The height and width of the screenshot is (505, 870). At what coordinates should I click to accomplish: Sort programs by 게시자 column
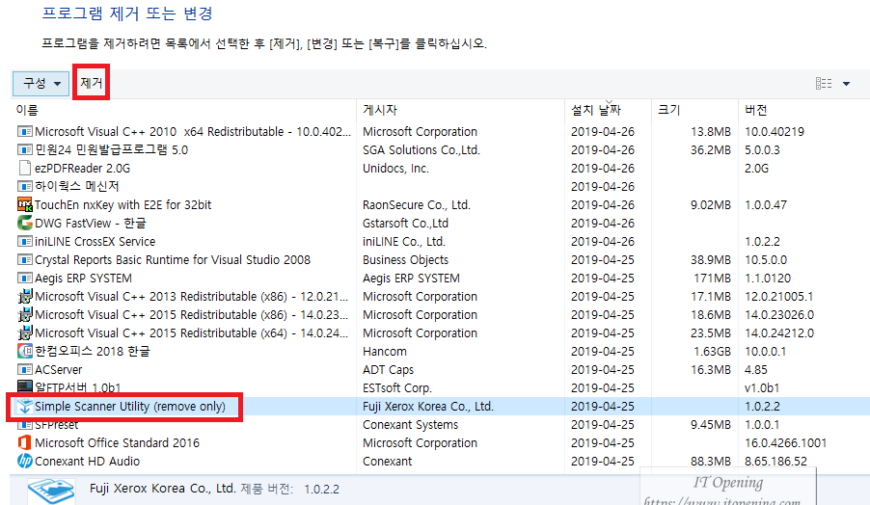click(380, 110)
